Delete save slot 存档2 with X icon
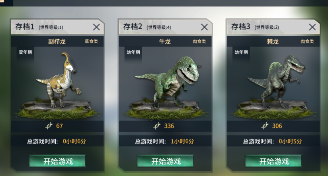This screenshot has height=176, width=328. [x=204, y=27]
